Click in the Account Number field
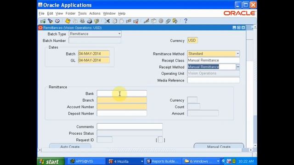Screen dimensions: 294x165 tap(122, 107)
